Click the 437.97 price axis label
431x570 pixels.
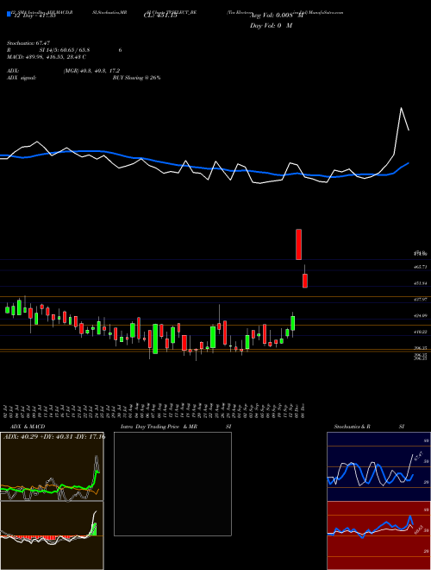(420, 300)
